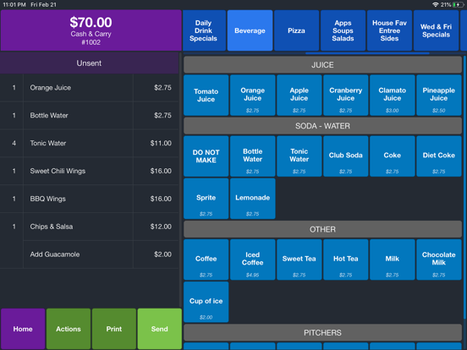
Task: Add Orange Juice from the menu grid
Action: pyautogui.click(x=253, y=96)
